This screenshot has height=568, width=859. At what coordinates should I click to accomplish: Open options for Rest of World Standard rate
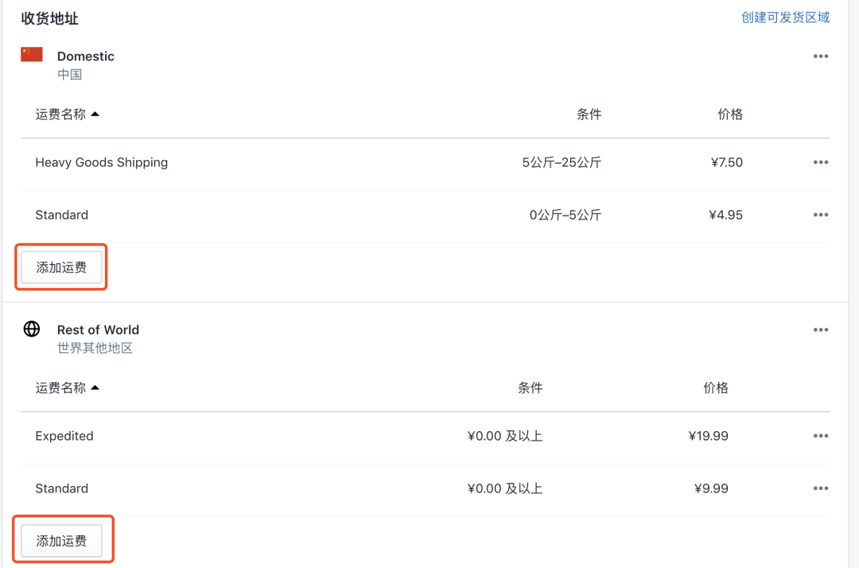(x=820, y=488)
